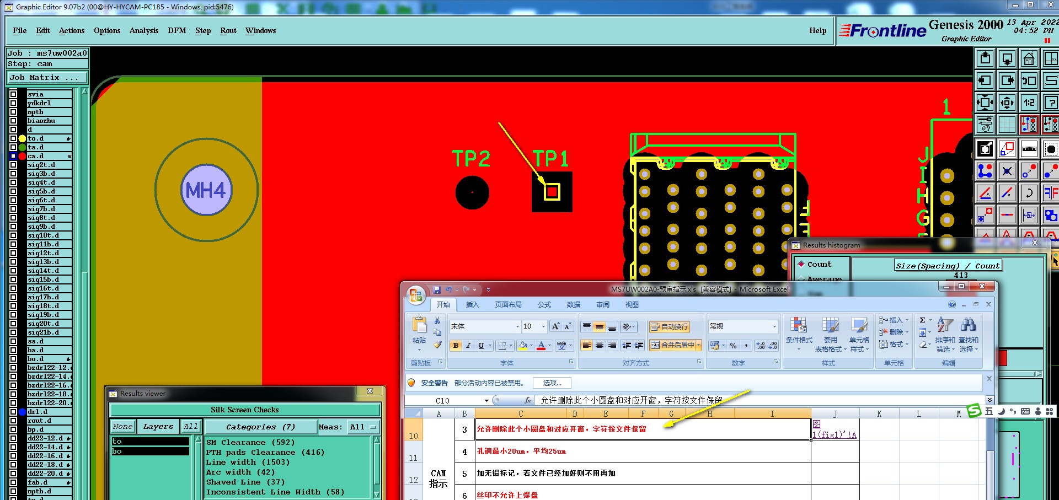The image size is (1059, 500).
Task: Click the Bold button in Excel ribbon
Action: (x=456, y=346)
